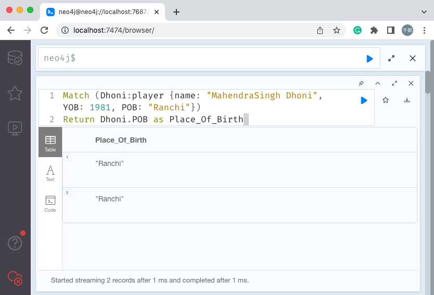The width and height of the screenshot is (434, 295).
Task: Pin the result frame
Action: [361, 83]
